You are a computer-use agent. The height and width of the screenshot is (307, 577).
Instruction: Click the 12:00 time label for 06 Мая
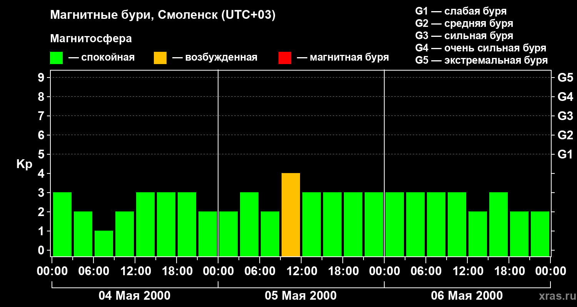467,271
